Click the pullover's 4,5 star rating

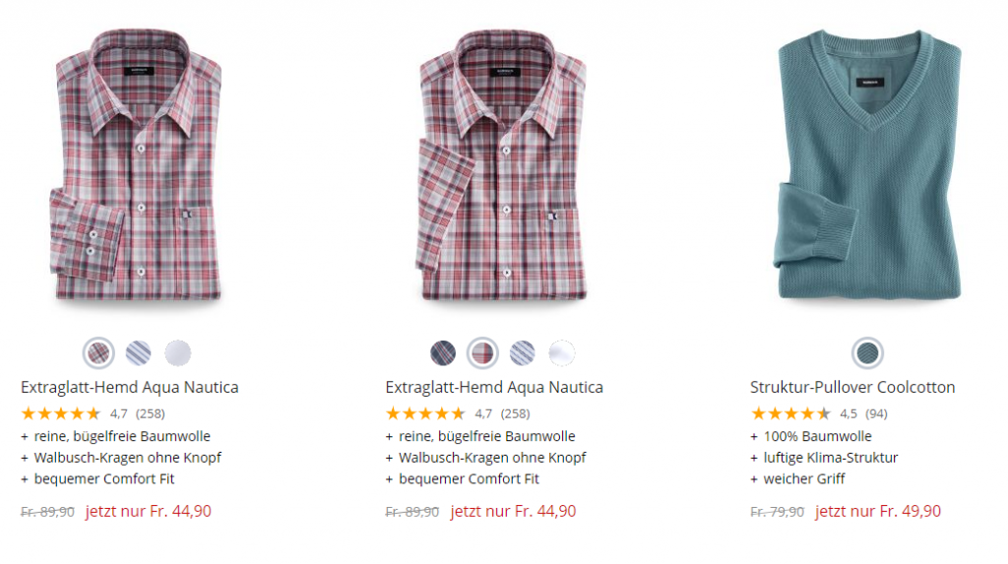click(x=790, y=413)
